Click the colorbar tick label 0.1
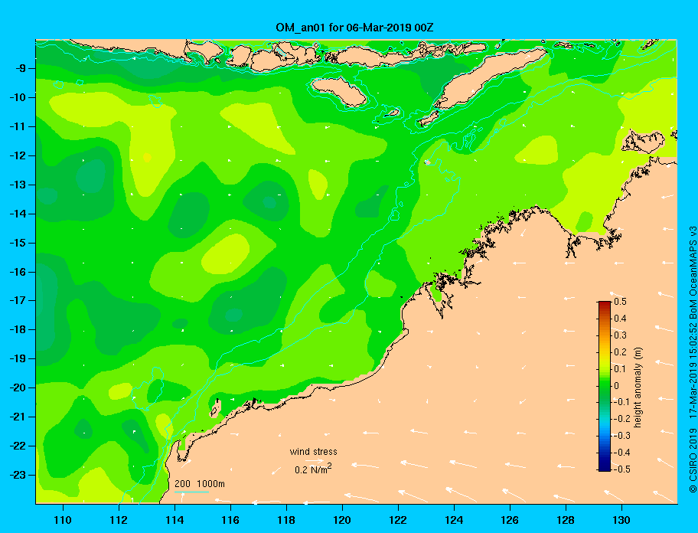Screen dimensions: 698x533 point(620,368)
